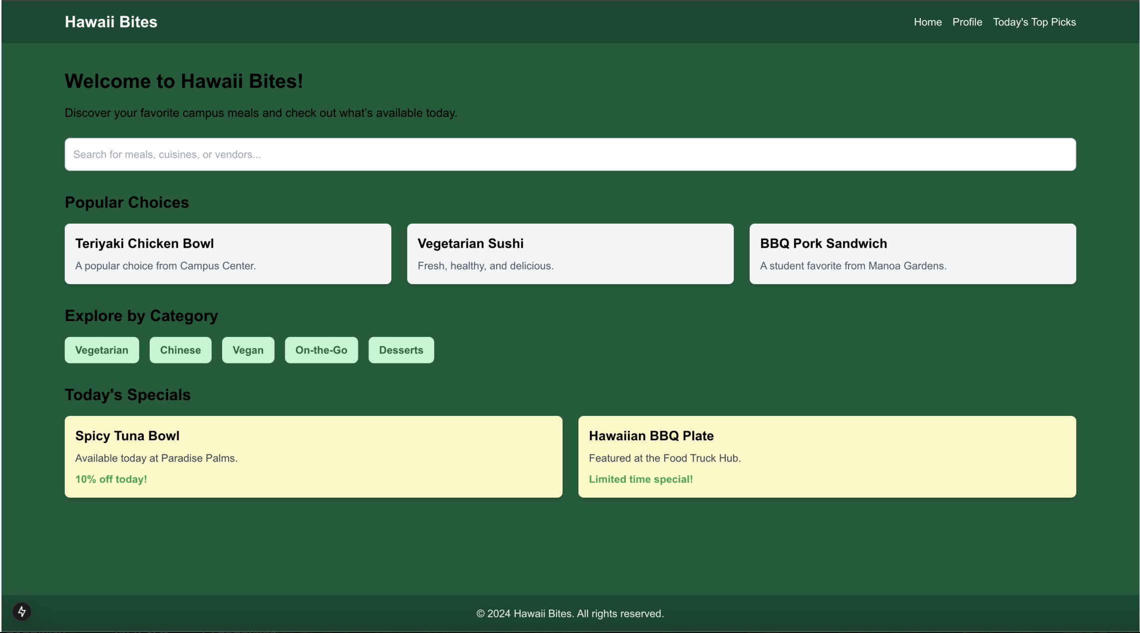The image size is (1140, 633).
Task: Click the 2024 Hawaii Bites footer text
Action: click(x=570, y=614)
